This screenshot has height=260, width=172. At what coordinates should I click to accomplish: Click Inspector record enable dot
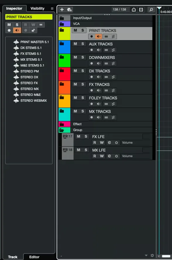coord(9,30)
